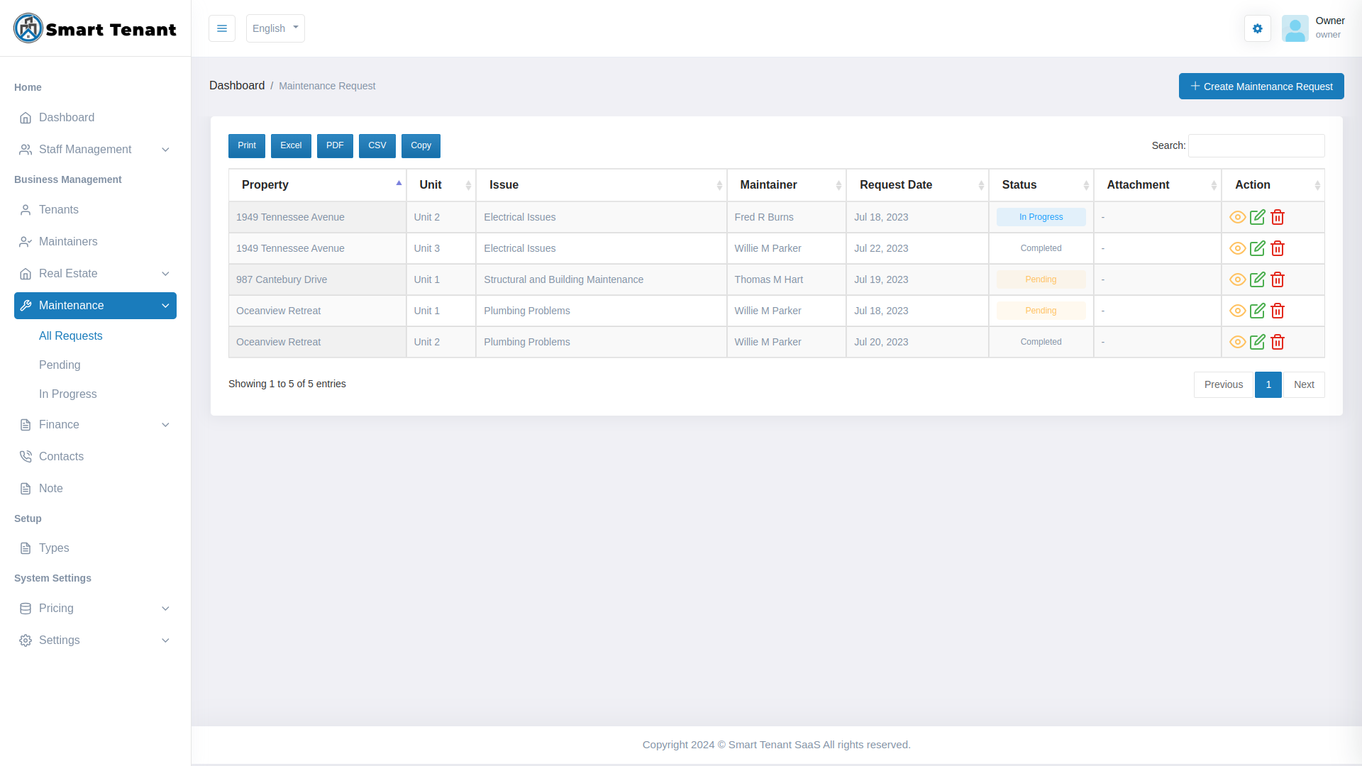Click the eye icon on the last Completed request

[x=1238, y=341]
